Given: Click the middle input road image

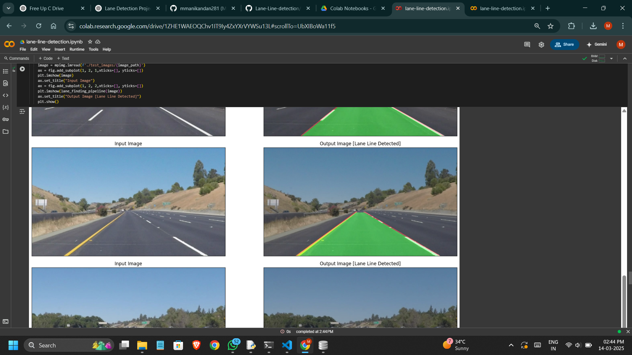Looking at the screenshot, I should point(128,202).
